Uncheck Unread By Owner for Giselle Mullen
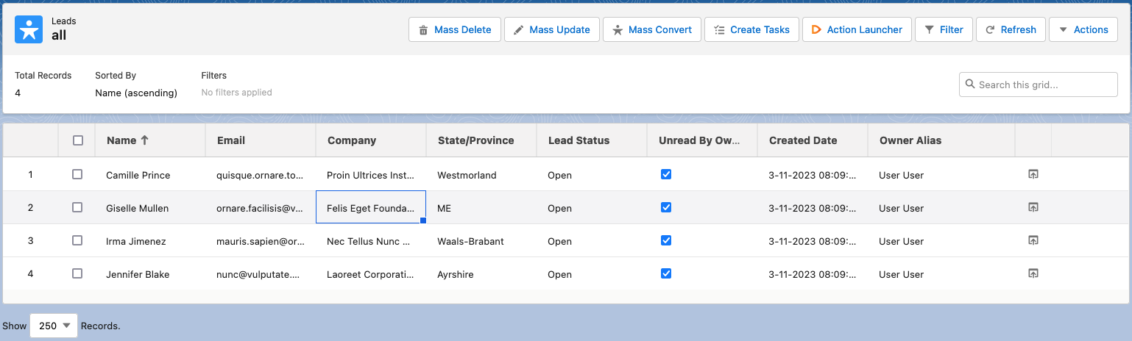This screenshot has width=1132, height=341. pyautogui.click(x=666, y=207)
